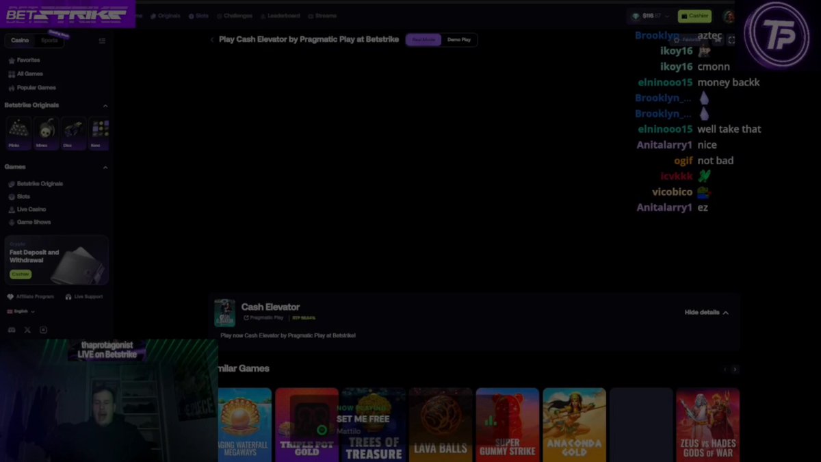Open the user avatar in the header
Screen dimensions: 821x462
coord(729,16)
